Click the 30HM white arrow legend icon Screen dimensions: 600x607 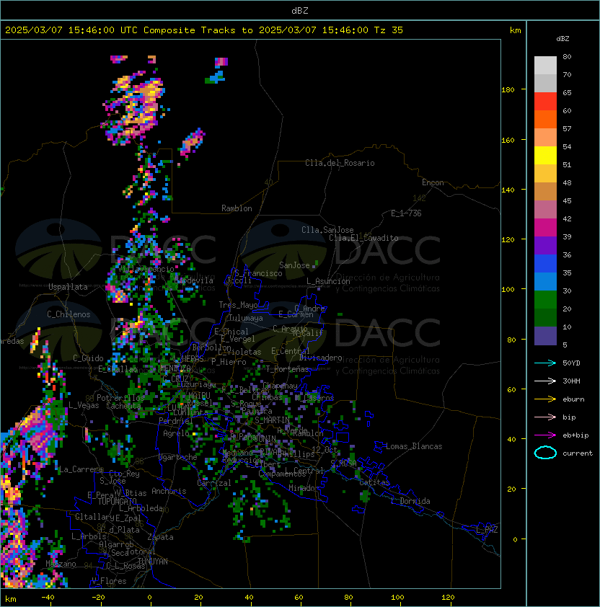click(545, 381)
